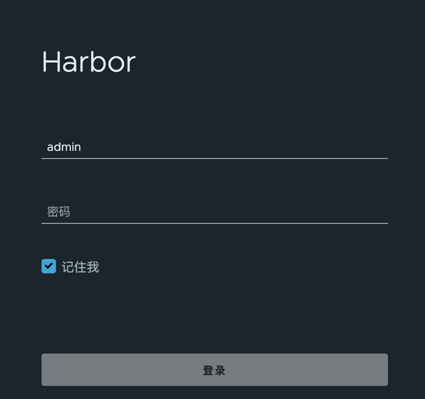The width and height of the screenshot is (425, 399).
Task: Click the 登录 text on the button
Action: pos(214,370)
